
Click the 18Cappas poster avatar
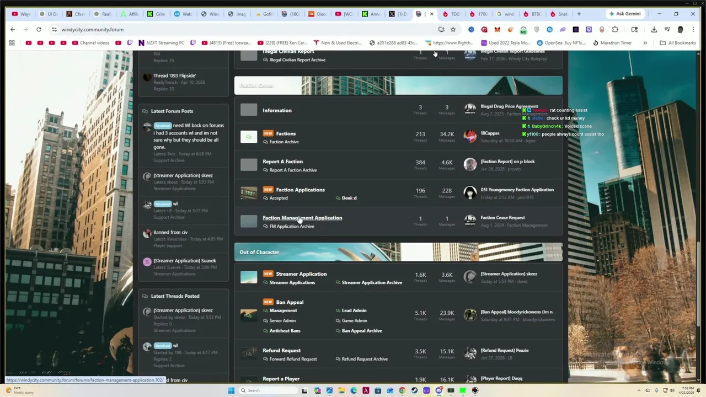(x=470, y=136)
